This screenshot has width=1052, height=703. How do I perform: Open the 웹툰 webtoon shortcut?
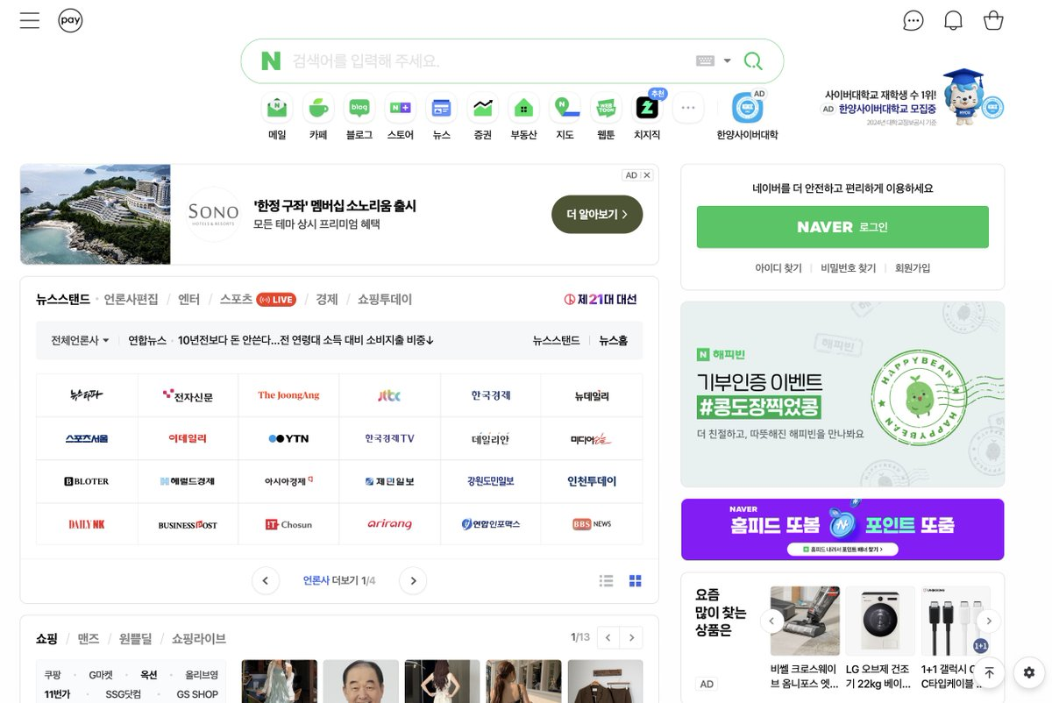click(606, 117)
